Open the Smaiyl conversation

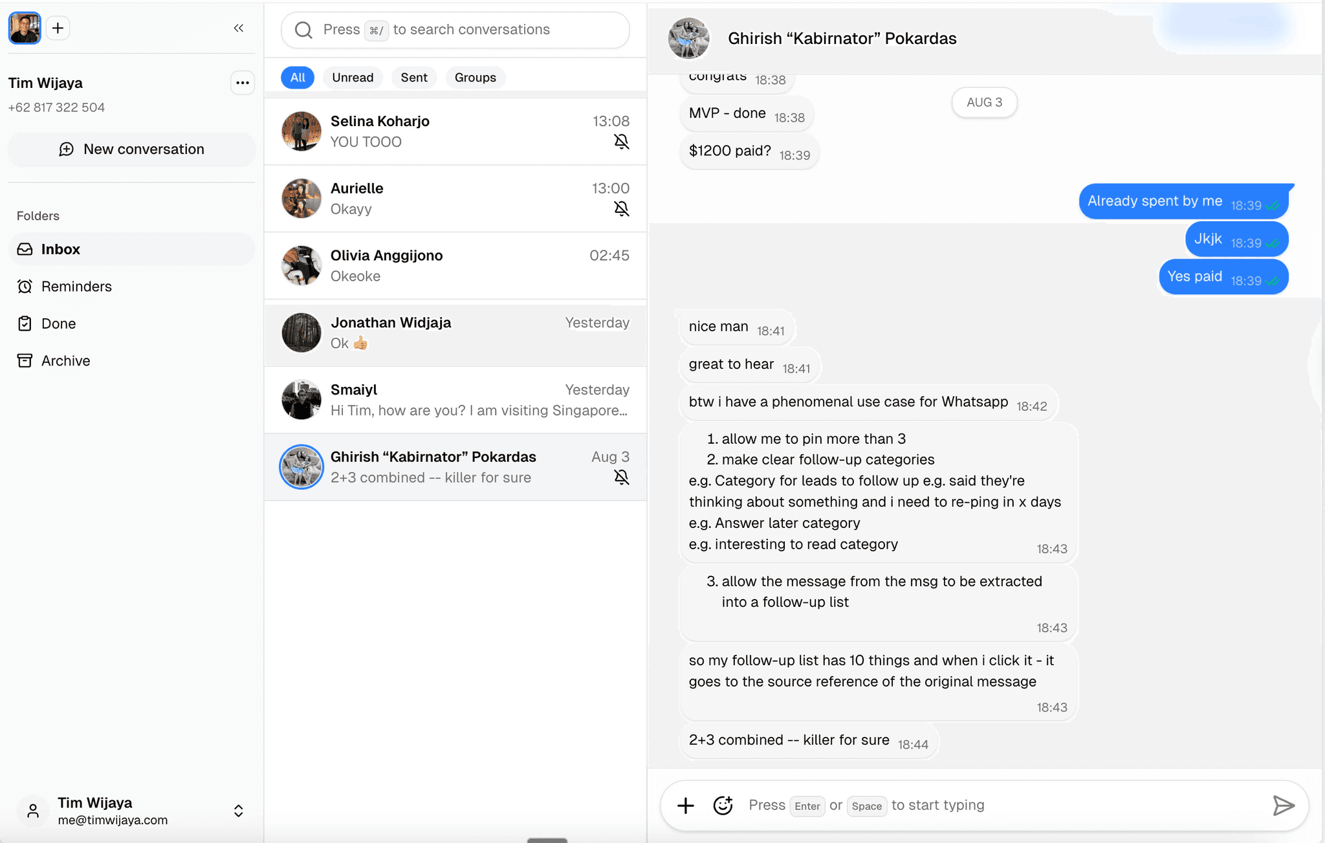[455, 400]
